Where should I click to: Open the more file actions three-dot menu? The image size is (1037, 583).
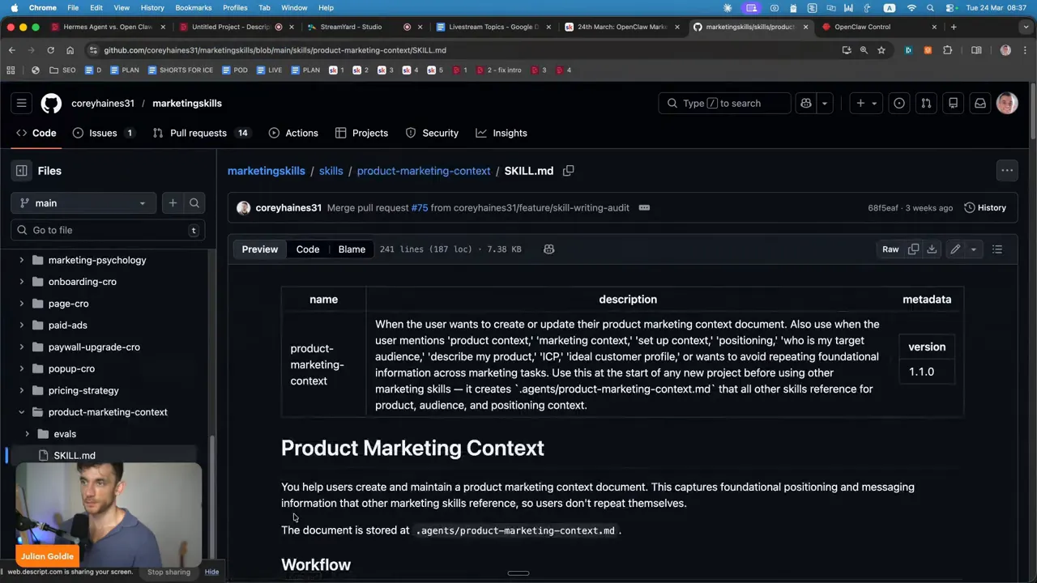coord(1007,171)
